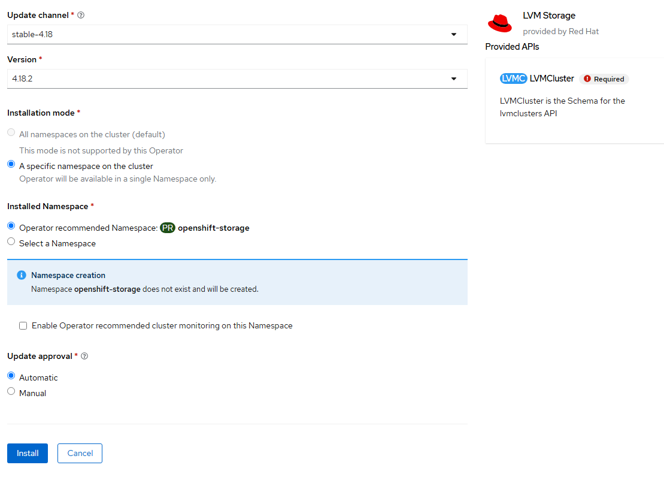664x477 pixels.
Task: Choose Select a Namespace option
Action: point(11,242)
